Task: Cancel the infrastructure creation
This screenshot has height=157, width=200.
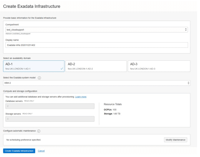Action: (x=41, y=151)
